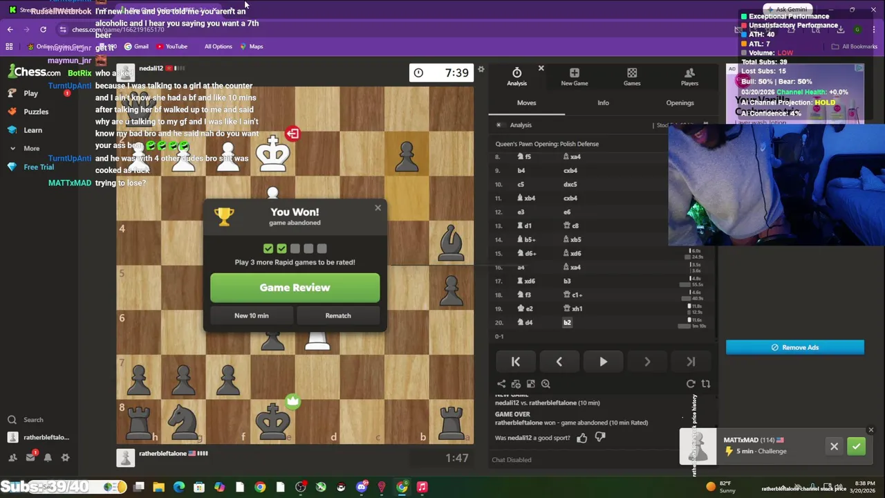Click Queen's Pawn Opening: Polish Defense label
This screenshot has height=498, width=885.
pyautogui.click(x=547, y=144)
